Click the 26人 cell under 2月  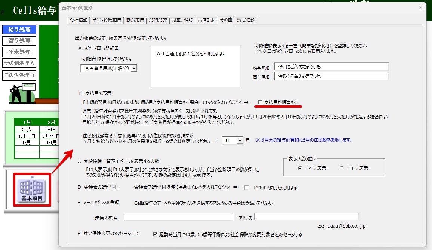click(x=50, y=129)
